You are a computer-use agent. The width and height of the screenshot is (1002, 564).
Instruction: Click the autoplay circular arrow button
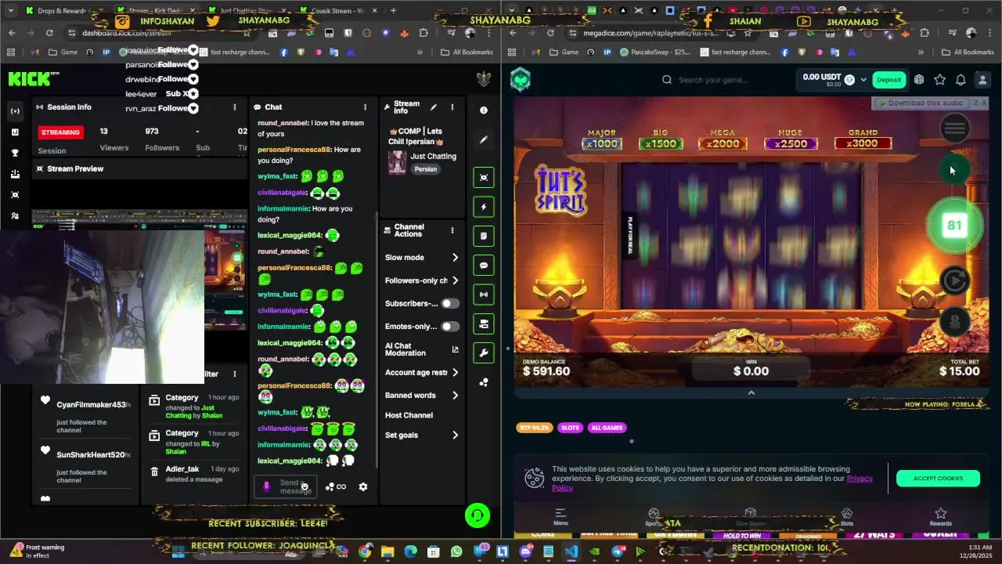(x=954, y=280)
